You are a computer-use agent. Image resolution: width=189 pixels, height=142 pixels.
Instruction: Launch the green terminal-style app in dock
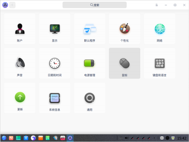tap(18, 138)
